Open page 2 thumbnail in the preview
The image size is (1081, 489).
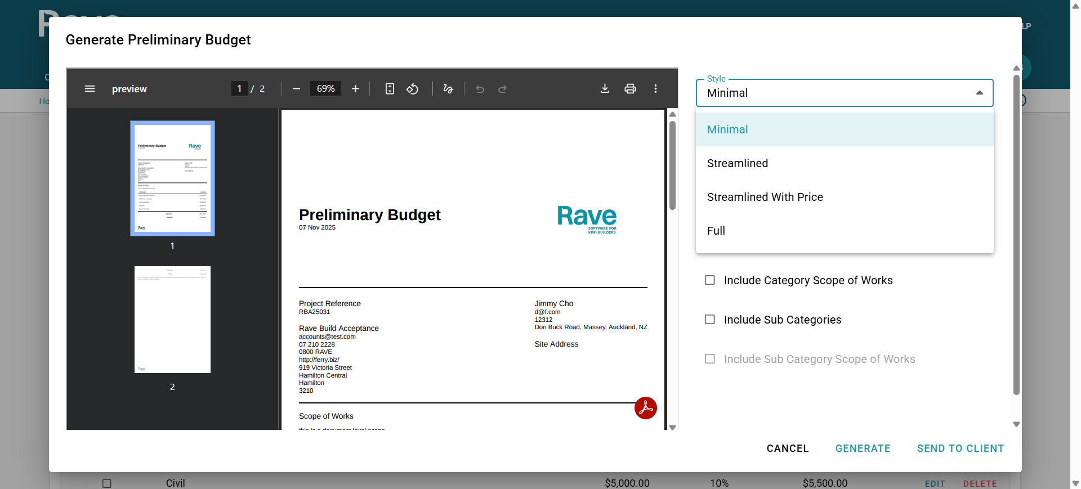pyautogui.click(x=172, y=320)
